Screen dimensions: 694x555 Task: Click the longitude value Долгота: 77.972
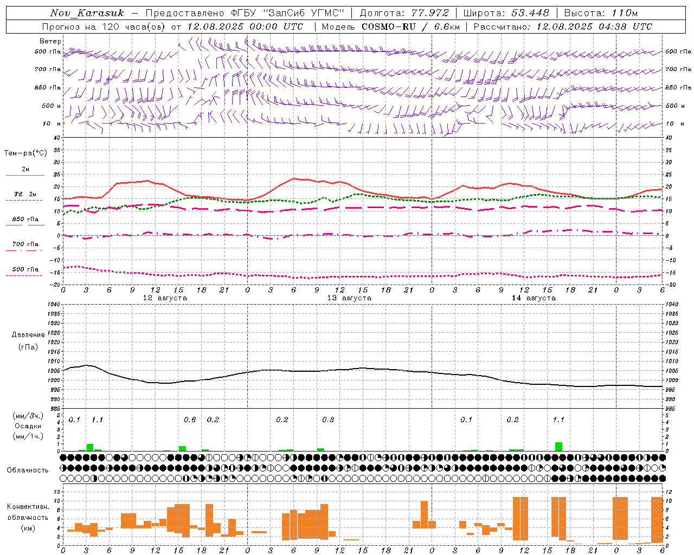click(x=404, y=13)
